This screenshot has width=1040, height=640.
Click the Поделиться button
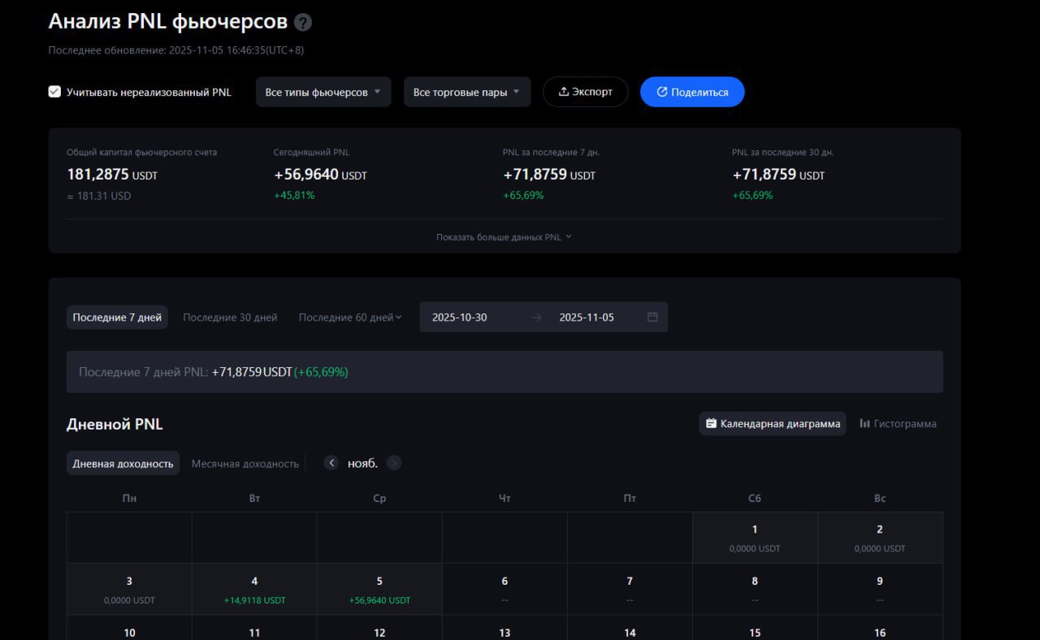[692, 92]
